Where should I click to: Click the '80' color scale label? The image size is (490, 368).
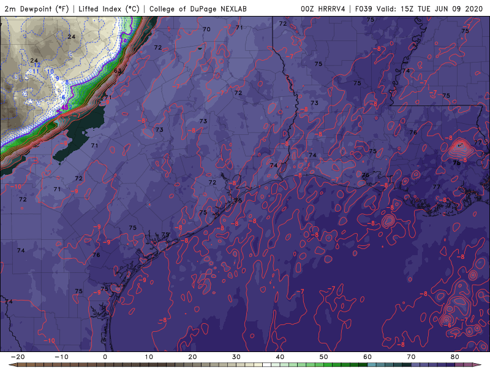455,357
